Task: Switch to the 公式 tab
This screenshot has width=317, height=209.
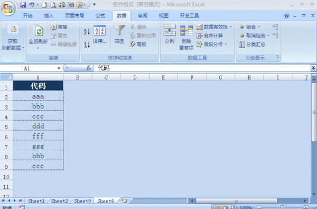Action: coord(100,16)
